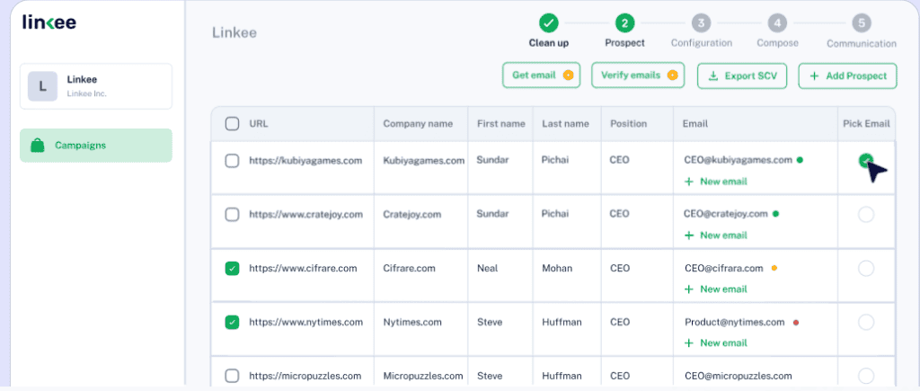
Task: Click the Verify emails button
Action: pos(638,76)
